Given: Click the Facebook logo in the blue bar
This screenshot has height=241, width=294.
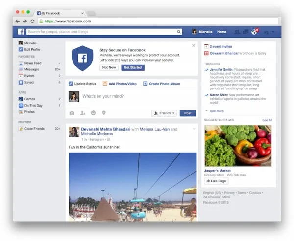Looking at the screenshot, I should 21,32.
